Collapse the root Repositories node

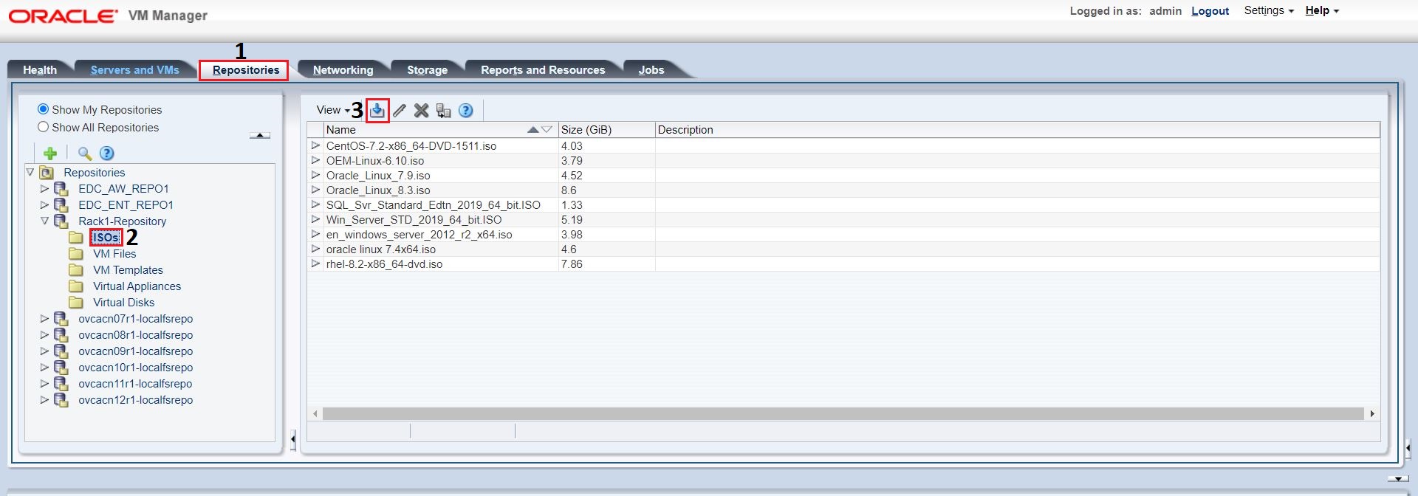pos(30,173)
